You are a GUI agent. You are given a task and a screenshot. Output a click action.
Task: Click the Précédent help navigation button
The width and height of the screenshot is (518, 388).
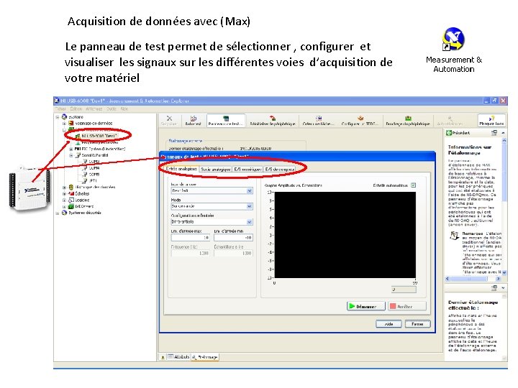[458, 133]
